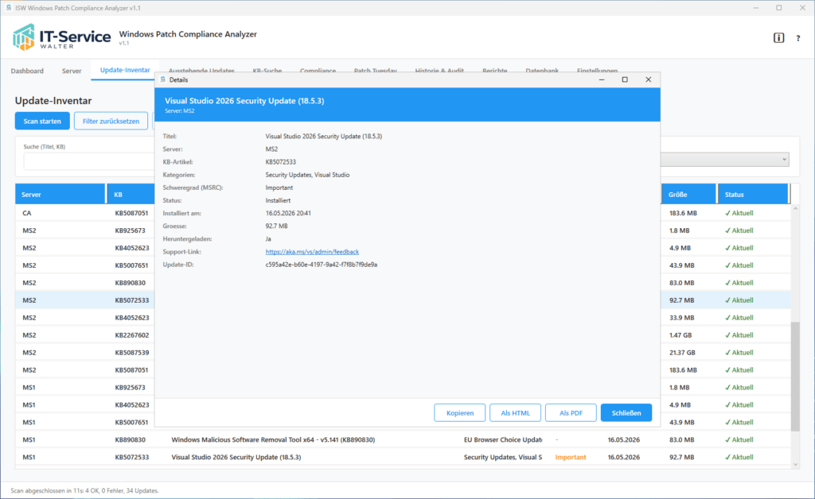Screen dimensions: 815x499
Task: Click app icon in main title bar
Action: 8,8
